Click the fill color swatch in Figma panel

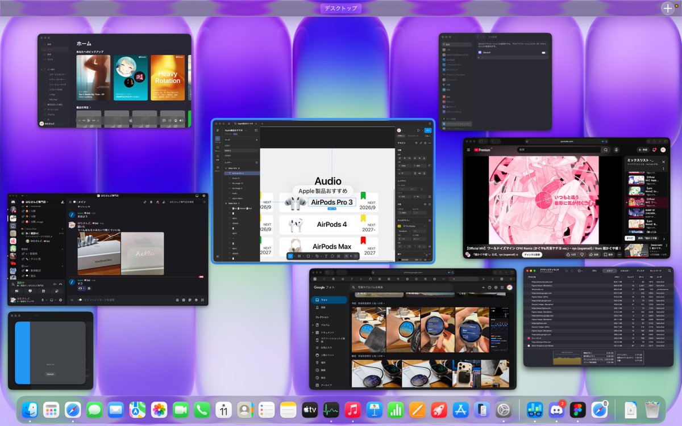coord(400,260)
